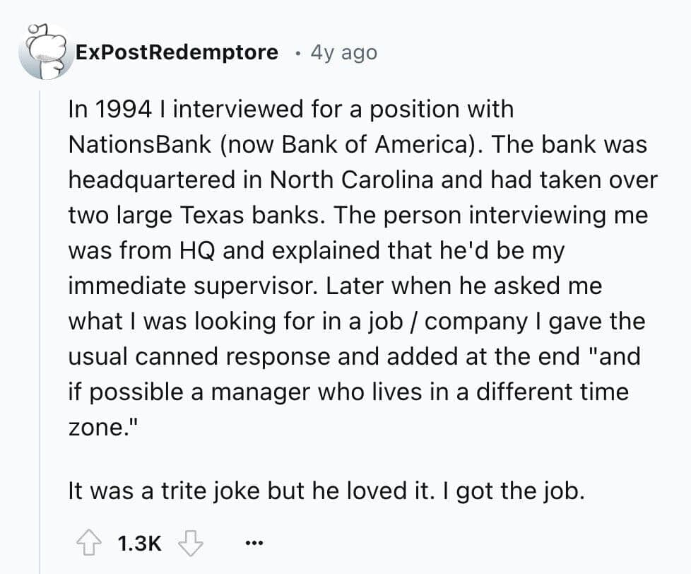Click the 1.3K vote score
691x574 pixels.
(x=139, y=544)
